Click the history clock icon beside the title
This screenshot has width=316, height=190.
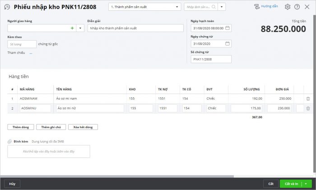pos(7,7)
